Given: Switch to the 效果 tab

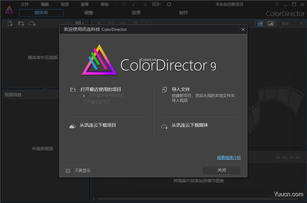Looking at the screenshot, I should click(x=136, y=13).
